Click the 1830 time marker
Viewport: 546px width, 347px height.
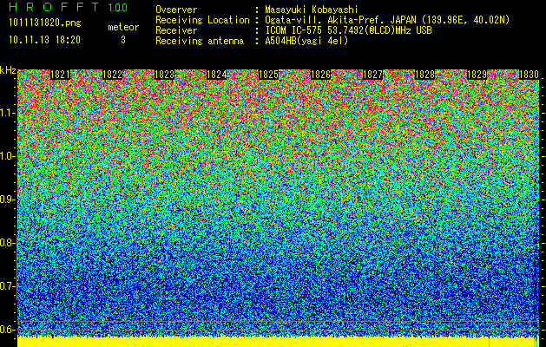click(529, 75)
